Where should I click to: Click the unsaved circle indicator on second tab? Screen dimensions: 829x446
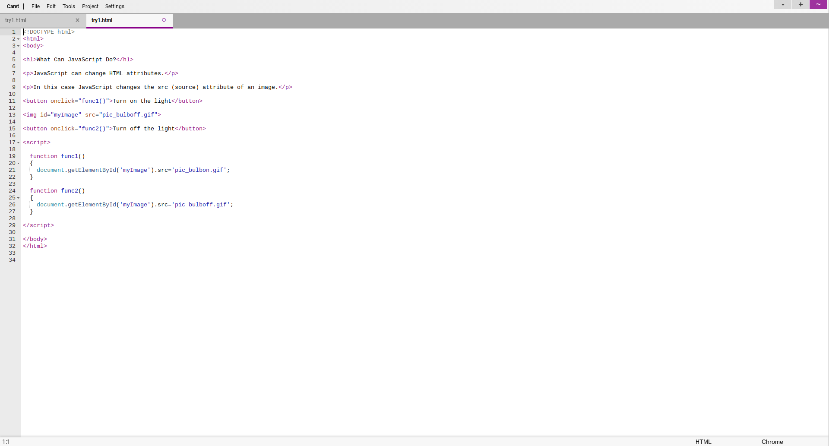164,20
